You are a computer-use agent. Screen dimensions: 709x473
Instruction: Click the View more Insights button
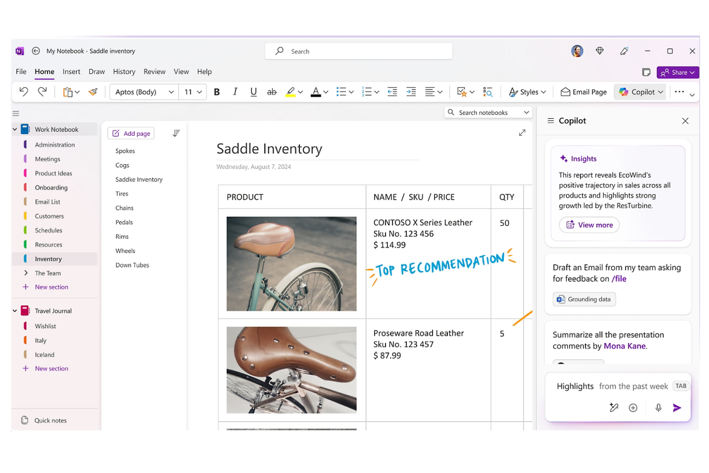click(x=589, y=225)
